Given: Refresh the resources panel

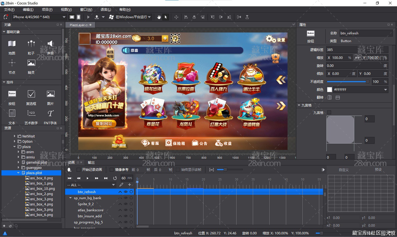Looking at the screenshot, I should pos(10,226).
